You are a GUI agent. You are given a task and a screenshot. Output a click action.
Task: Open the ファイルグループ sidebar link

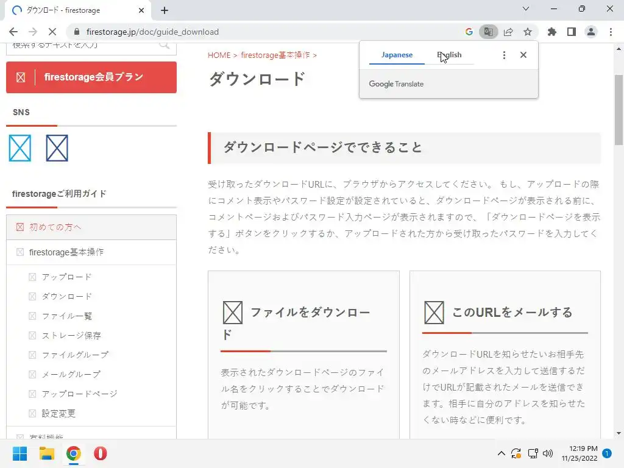pos(75,355)
